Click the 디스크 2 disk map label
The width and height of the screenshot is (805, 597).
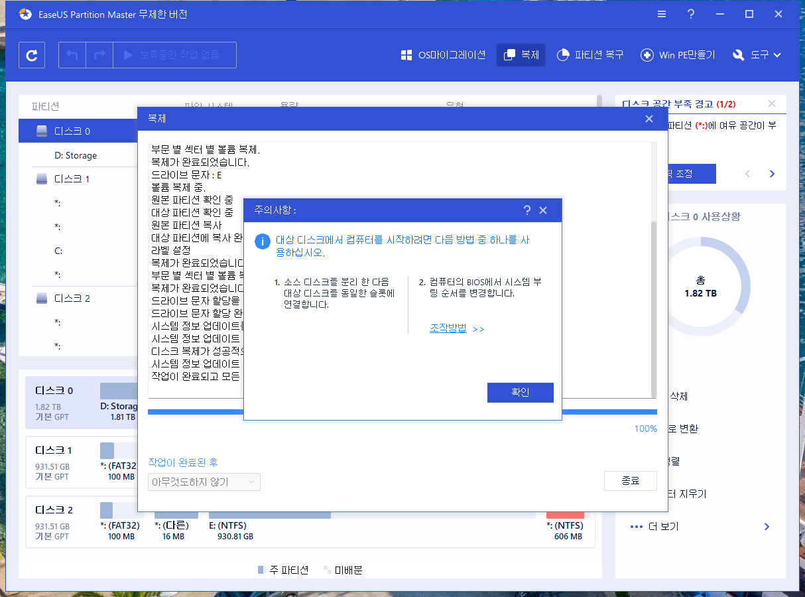click(54, 510)
